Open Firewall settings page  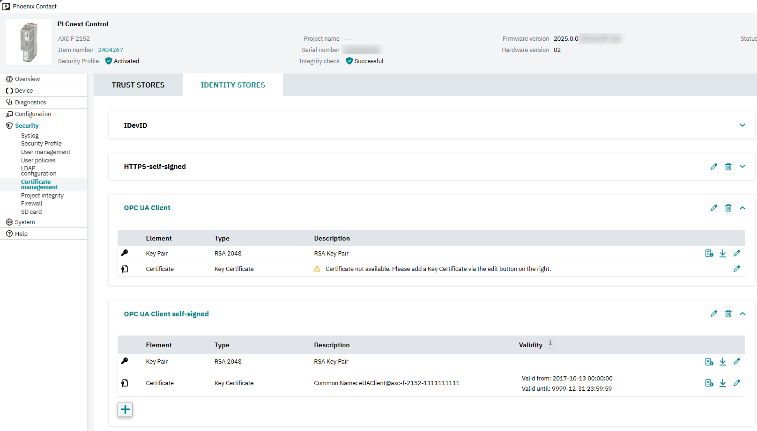[31, 204]
